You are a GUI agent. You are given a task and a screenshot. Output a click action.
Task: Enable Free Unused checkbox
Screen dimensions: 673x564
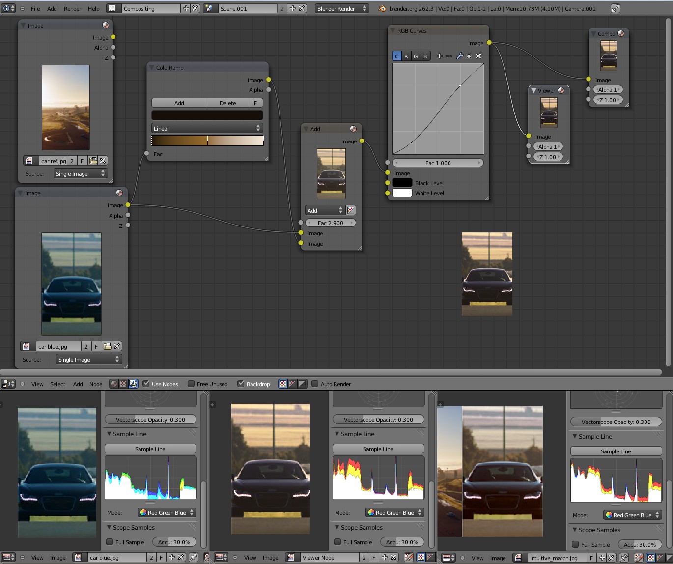coord(192,384)
